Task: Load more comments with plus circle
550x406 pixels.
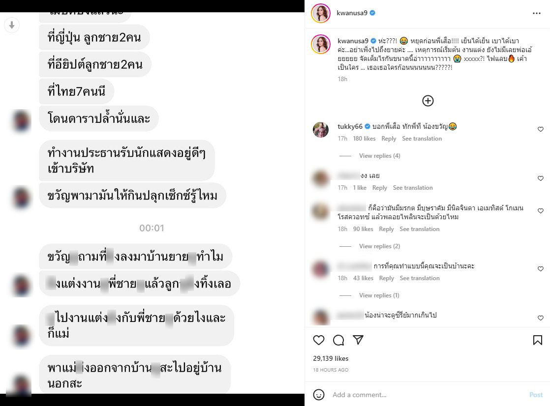Action: pos(428,101)
